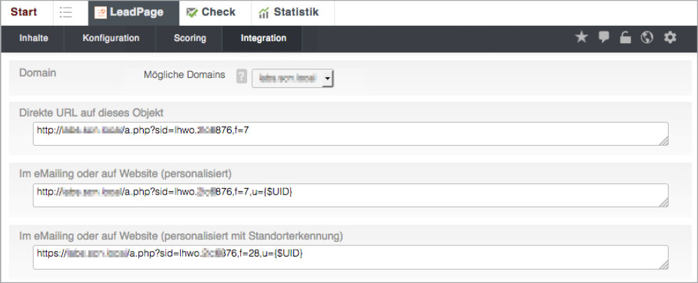Viewport: 698px width, 283px height.
Task: Click the Direkte URL text field
Action: tap(350, 134)
